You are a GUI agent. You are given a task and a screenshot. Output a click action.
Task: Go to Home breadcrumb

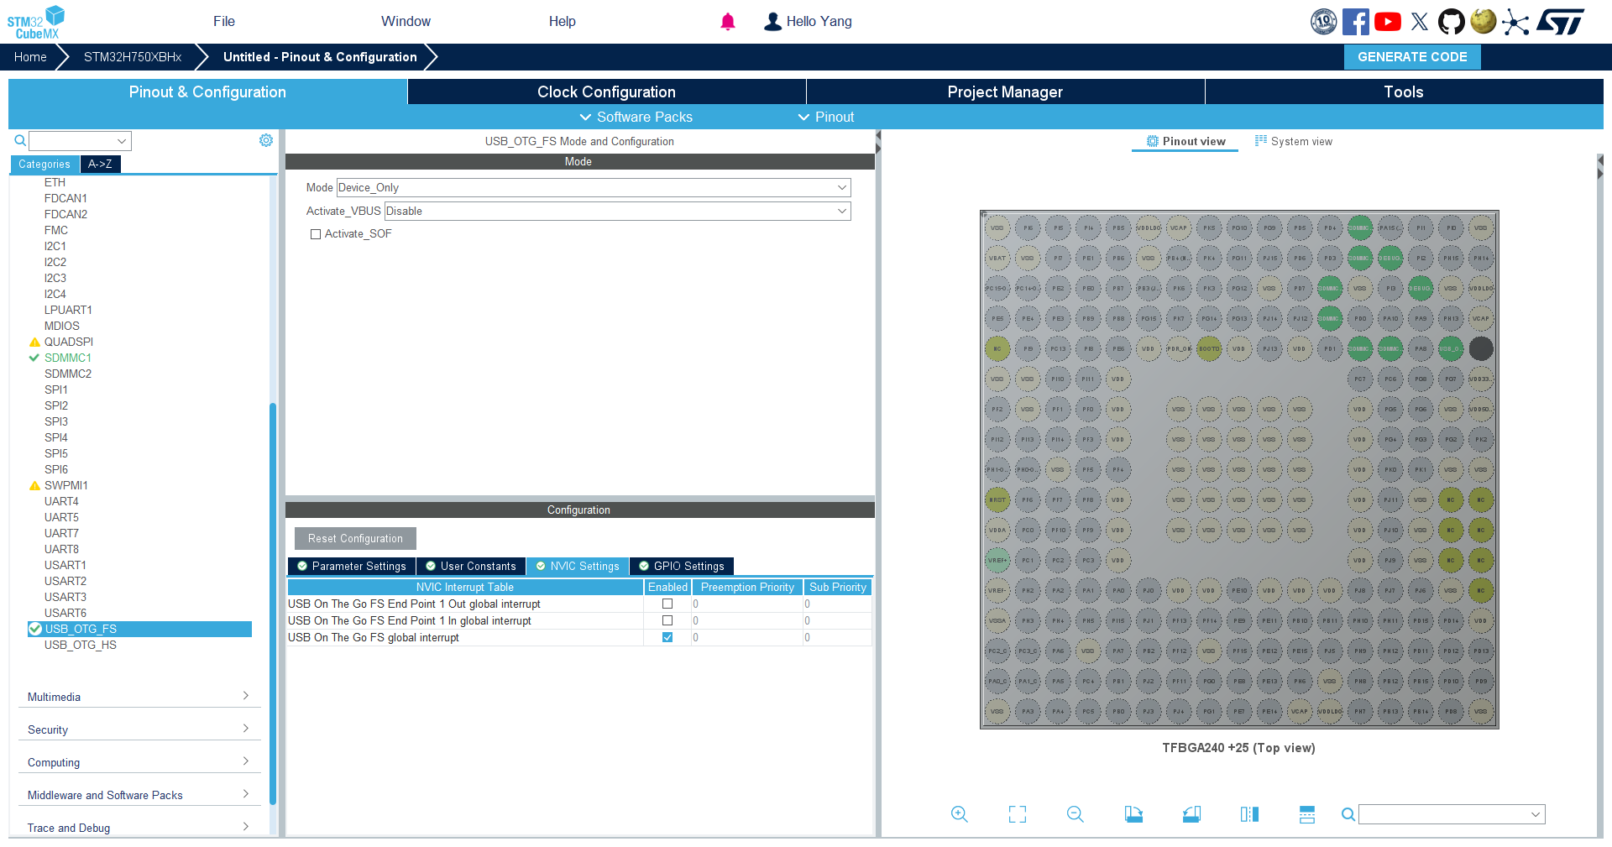(30, 57)
